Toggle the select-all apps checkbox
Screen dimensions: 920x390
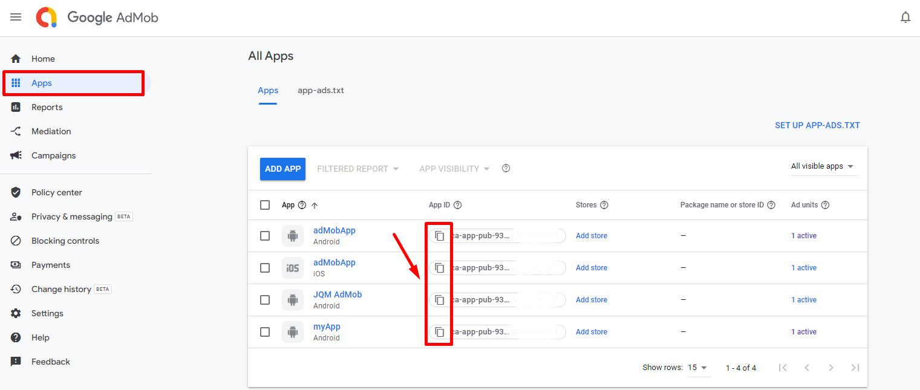click(265, 205)
